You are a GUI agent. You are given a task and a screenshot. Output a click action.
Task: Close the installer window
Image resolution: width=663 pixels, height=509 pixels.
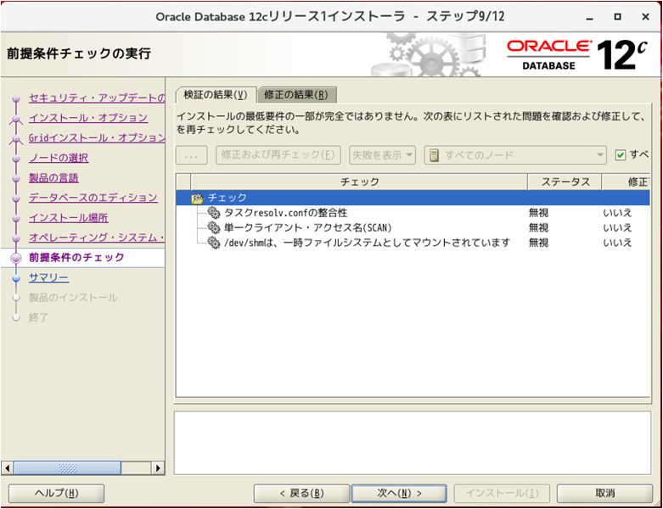coord(645,17)
